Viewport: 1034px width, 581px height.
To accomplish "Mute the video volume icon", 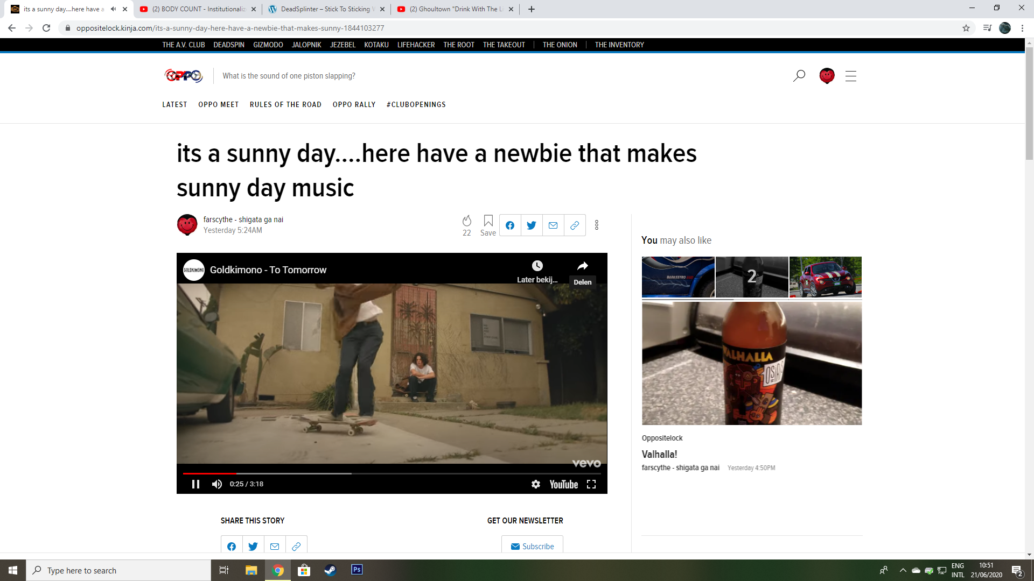I will [217, 484].
